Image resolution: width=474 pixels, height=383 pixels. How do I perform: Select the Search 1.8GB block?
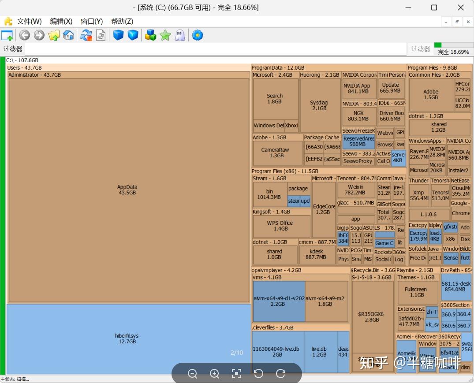(x=276, y=99)
